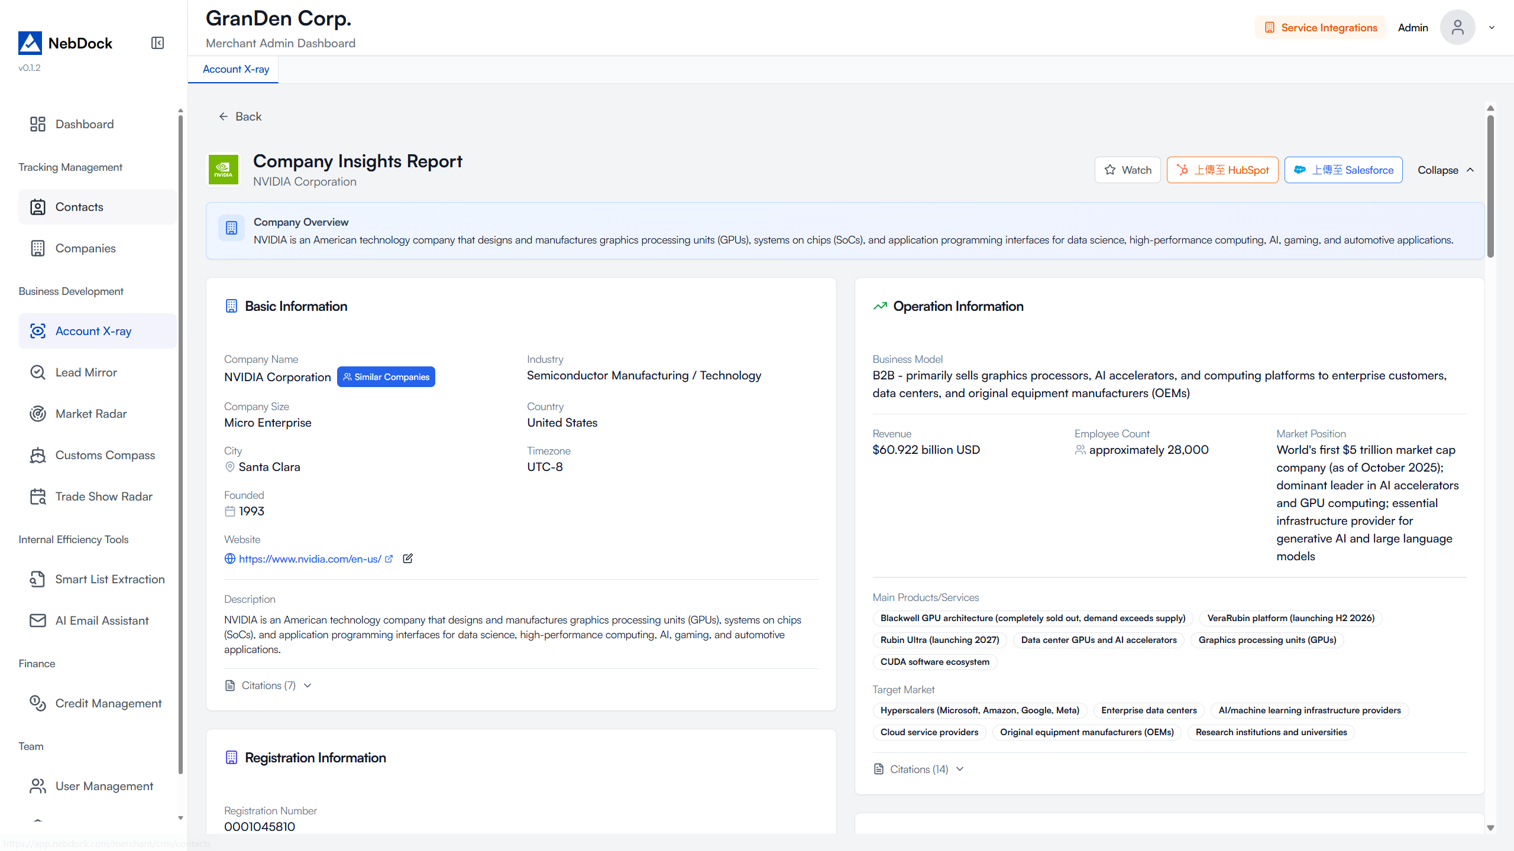
Task: Collapse the Company Insights Report header
Action: (1445, 170)
